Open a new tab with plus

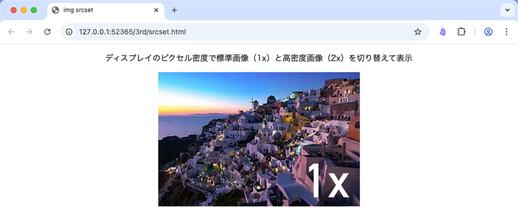click(x=174, y=10)
